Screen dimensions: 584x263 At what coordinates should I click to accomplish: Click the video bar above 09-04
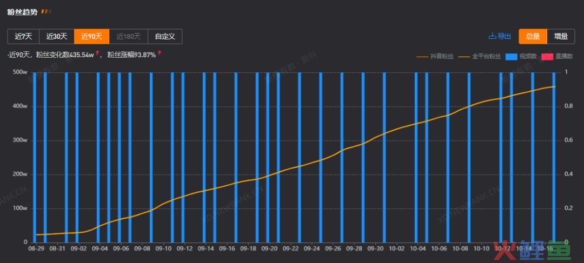(98, 157)
